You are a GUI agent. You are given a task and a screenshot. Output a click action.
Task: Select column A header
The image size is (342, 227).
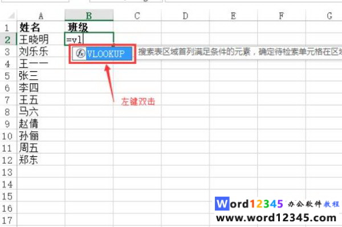pos(41,16)
